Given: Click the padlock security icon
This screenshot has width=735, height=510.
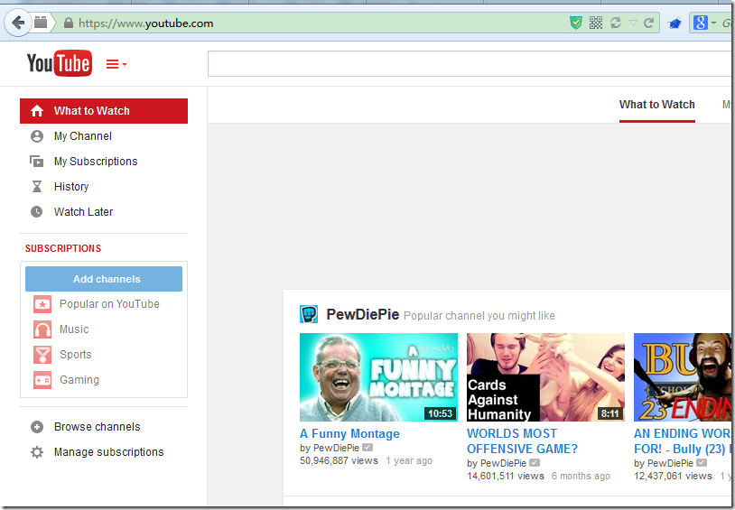Looking at the screenshot, I should coord(69,23).
